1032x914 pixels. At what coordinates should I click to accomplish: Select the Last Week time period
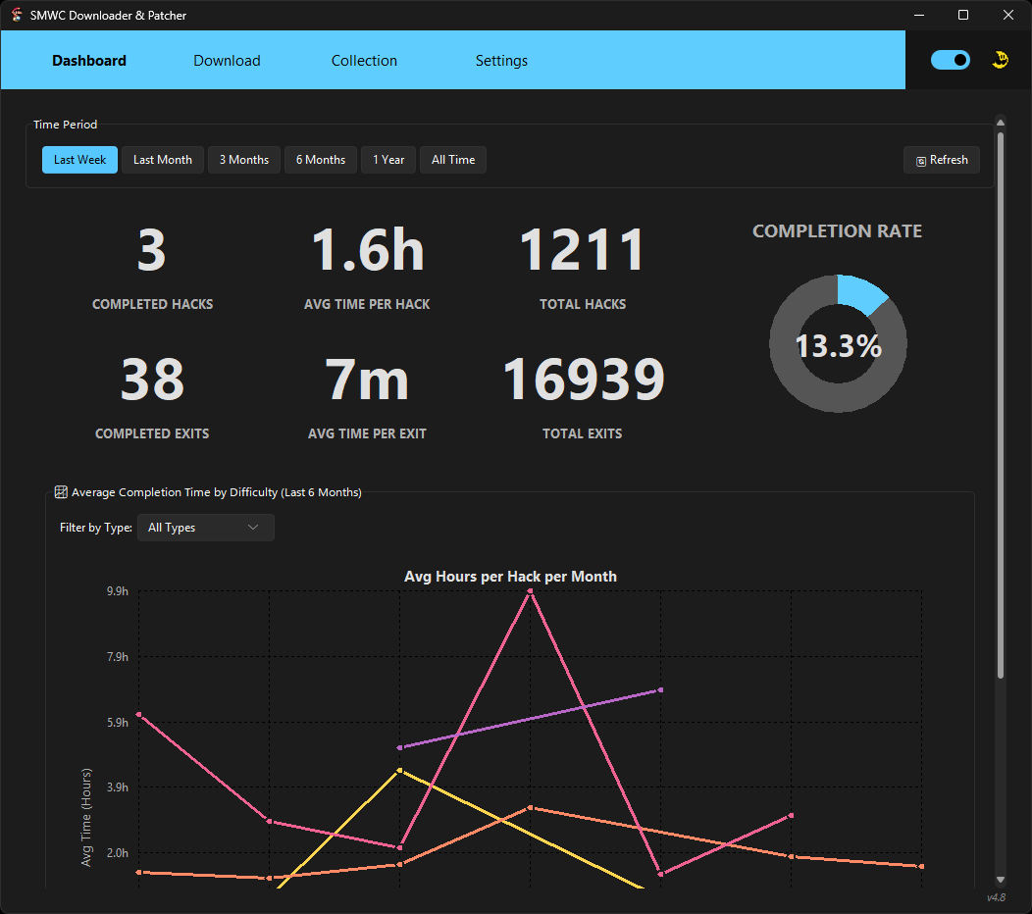79,160
